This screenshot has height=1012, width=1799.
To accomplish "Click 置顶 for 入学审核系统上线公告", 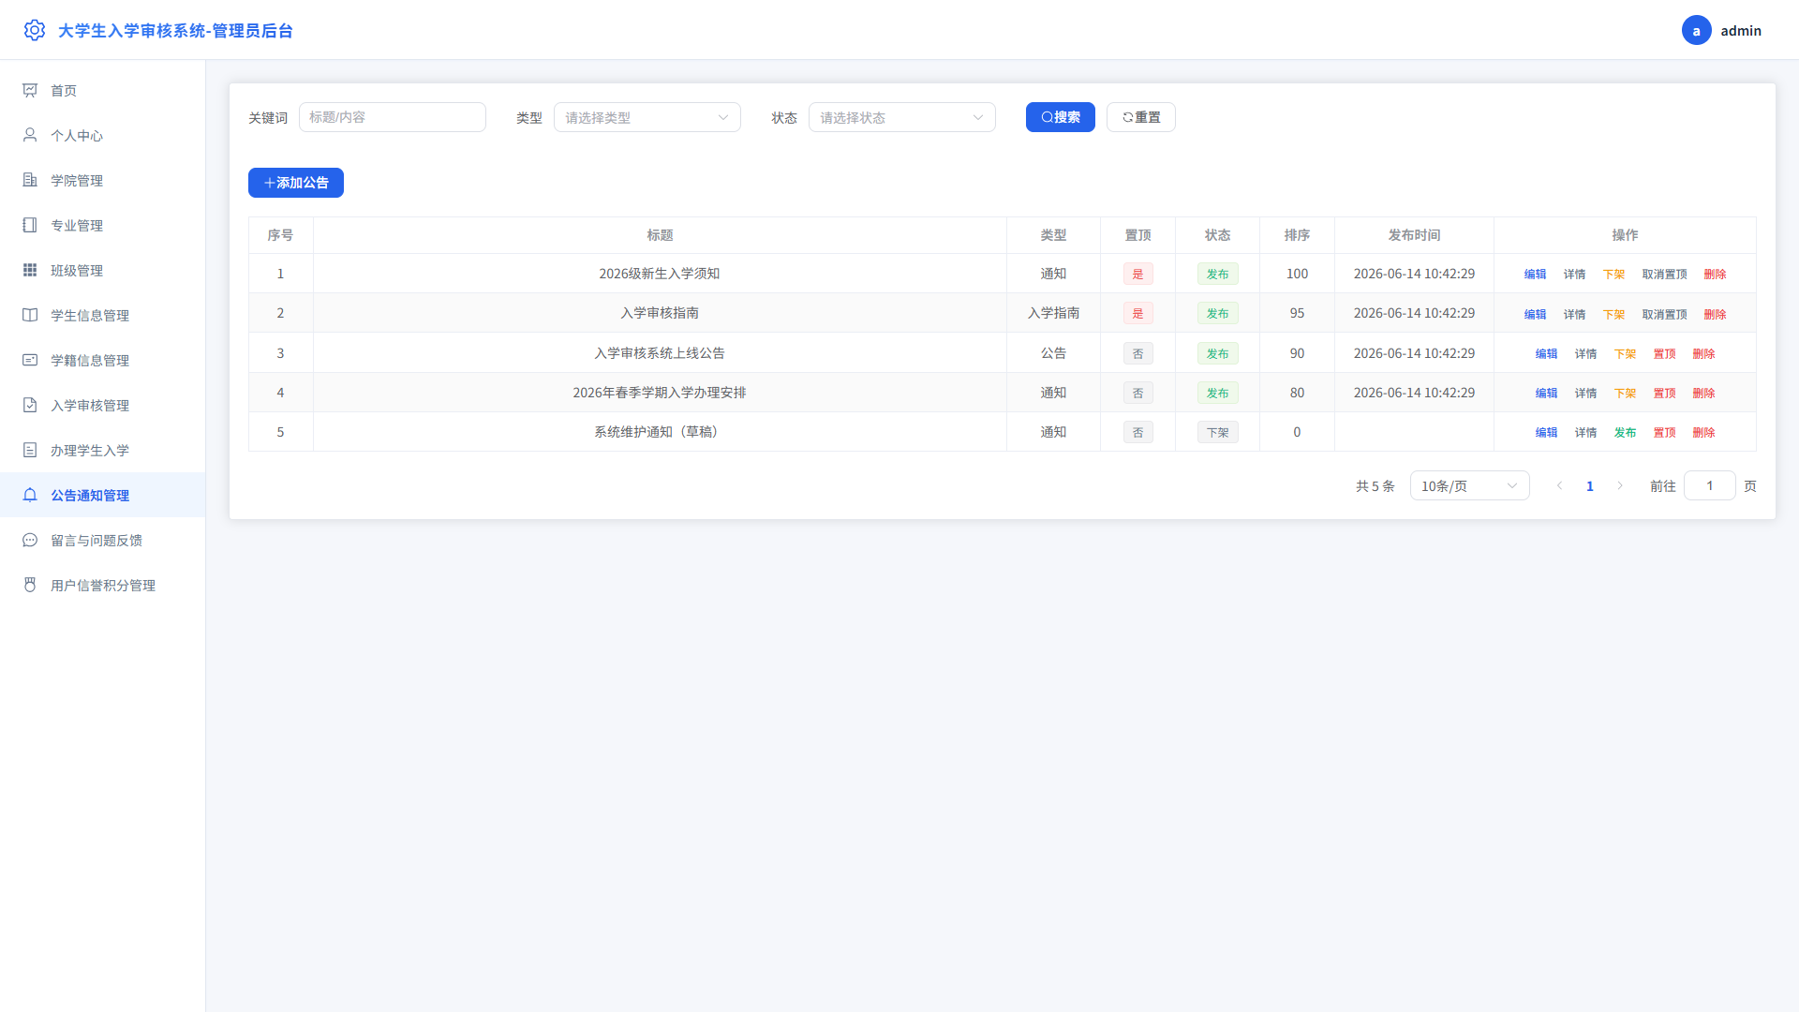I will pos(1664,353).
